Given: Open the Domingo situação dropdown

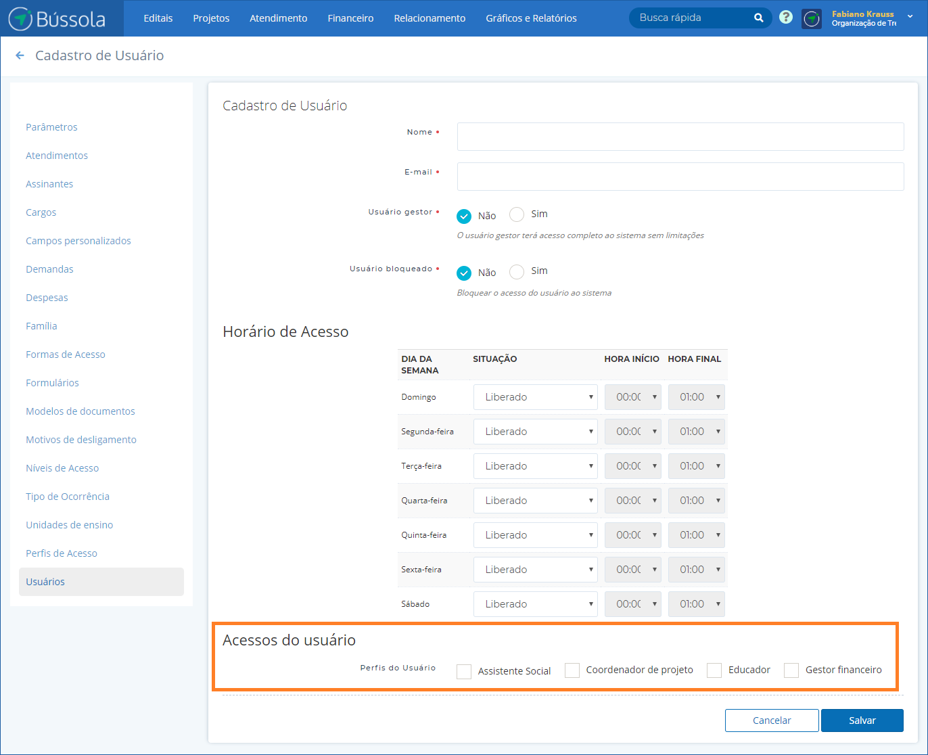Looking at the screenshot, I should tap(536, 397).
